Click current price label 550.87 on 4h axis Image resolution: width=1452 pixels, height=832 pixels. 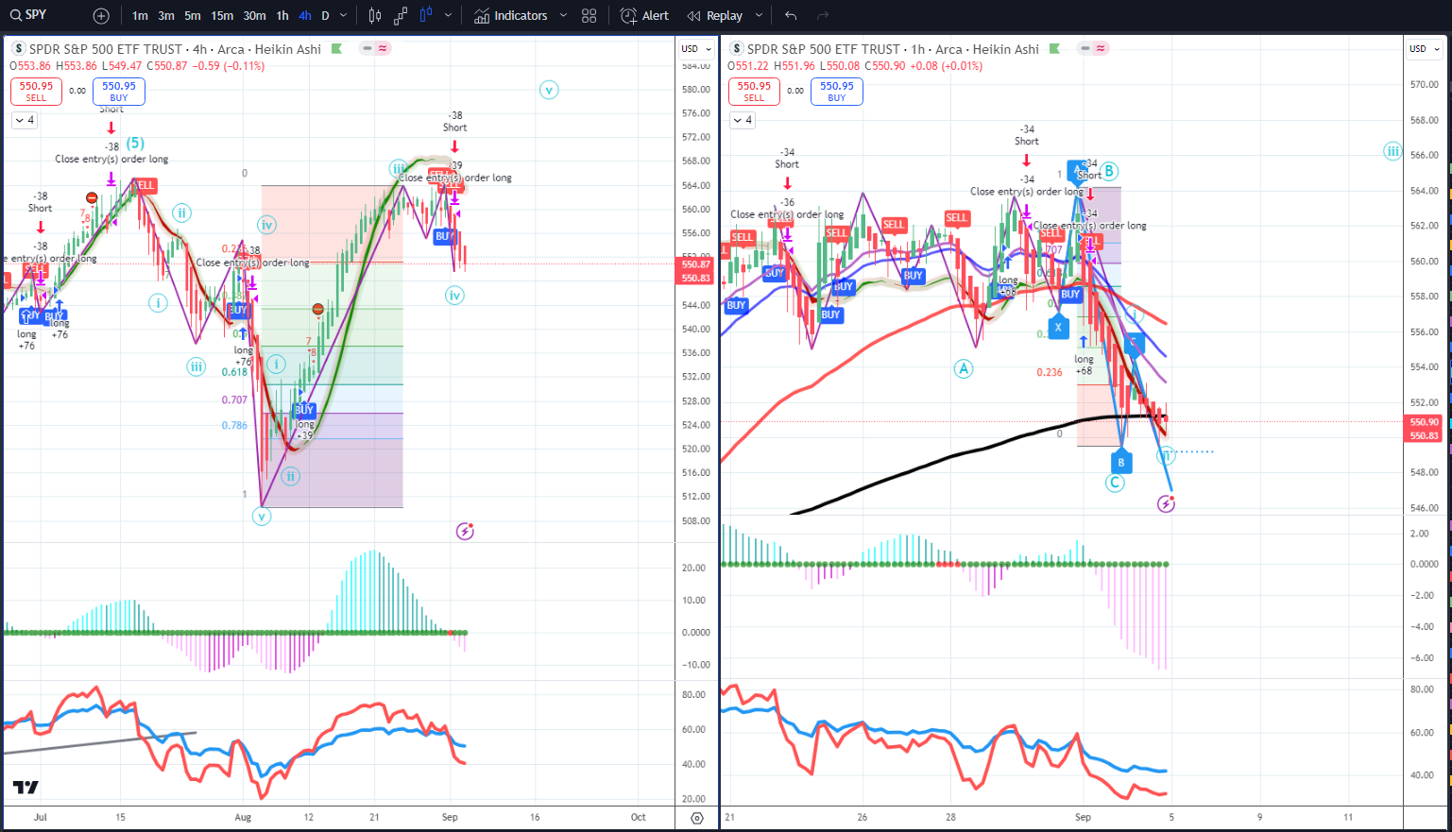[x=696, y=264]
